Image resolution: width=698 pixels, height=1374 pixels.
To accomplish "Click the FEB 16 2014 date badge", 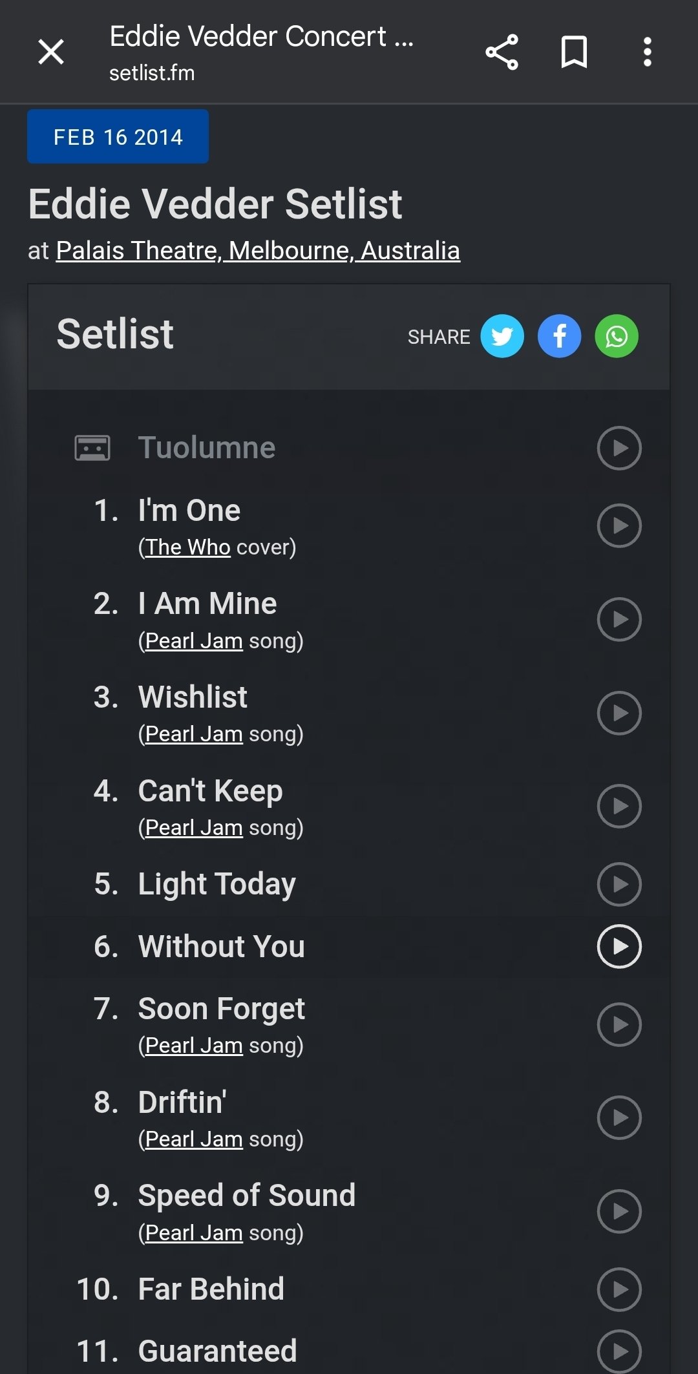I will tap(118, 137).
